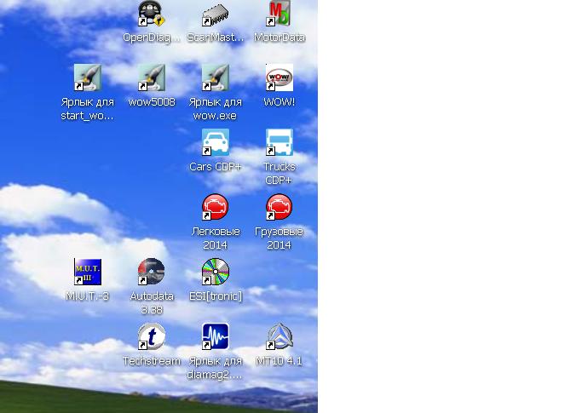The height and width of the screenshot is (413, 582).
Task: Click the 'MT10 4.1' label text
Action: click(279, 361)
